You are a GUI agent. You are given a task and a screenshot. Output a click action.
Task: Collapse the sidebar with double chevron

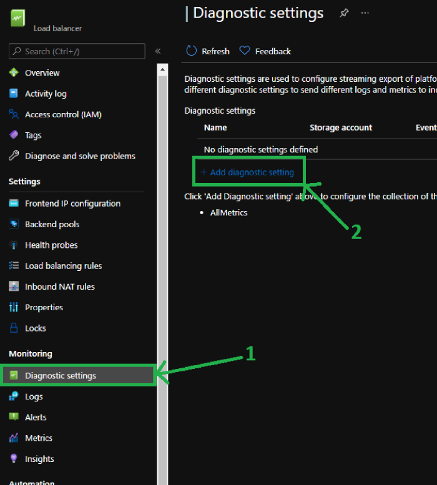click(158, 51)
